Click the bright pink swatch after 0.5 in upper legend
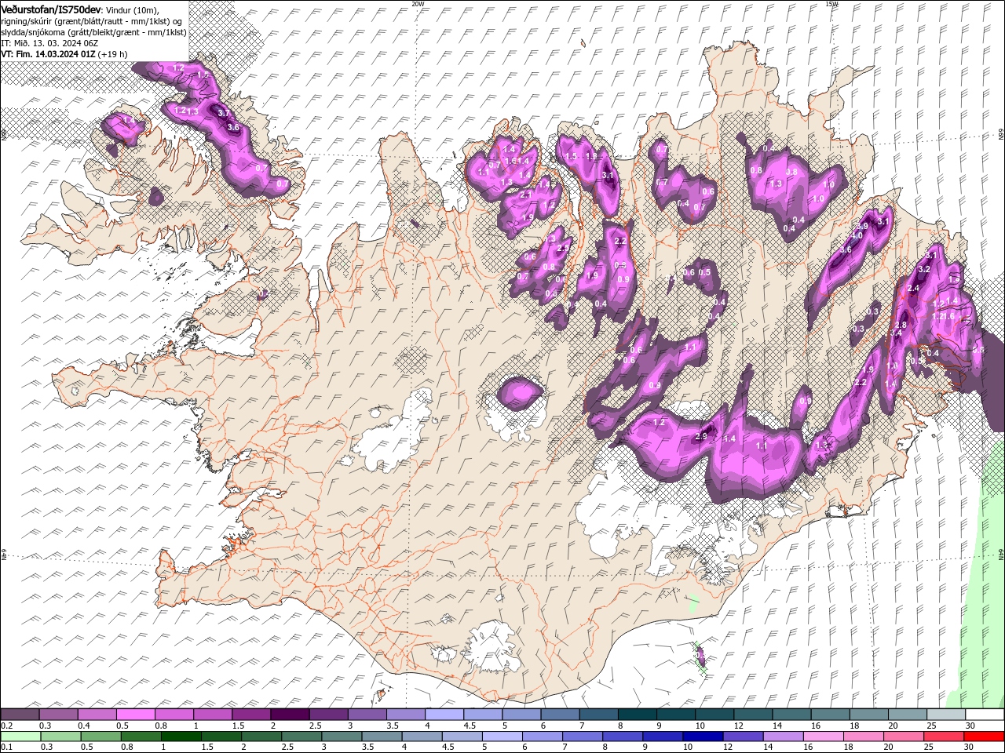Viewport: 1005px width, 753px height. coord(136,715)
